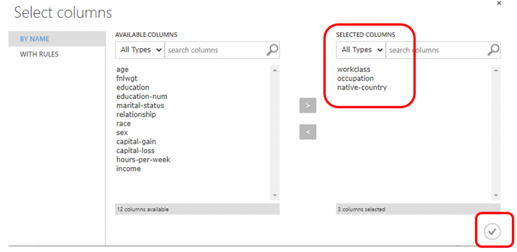Click the available columns scrollbar down arrow

point(275,195)
